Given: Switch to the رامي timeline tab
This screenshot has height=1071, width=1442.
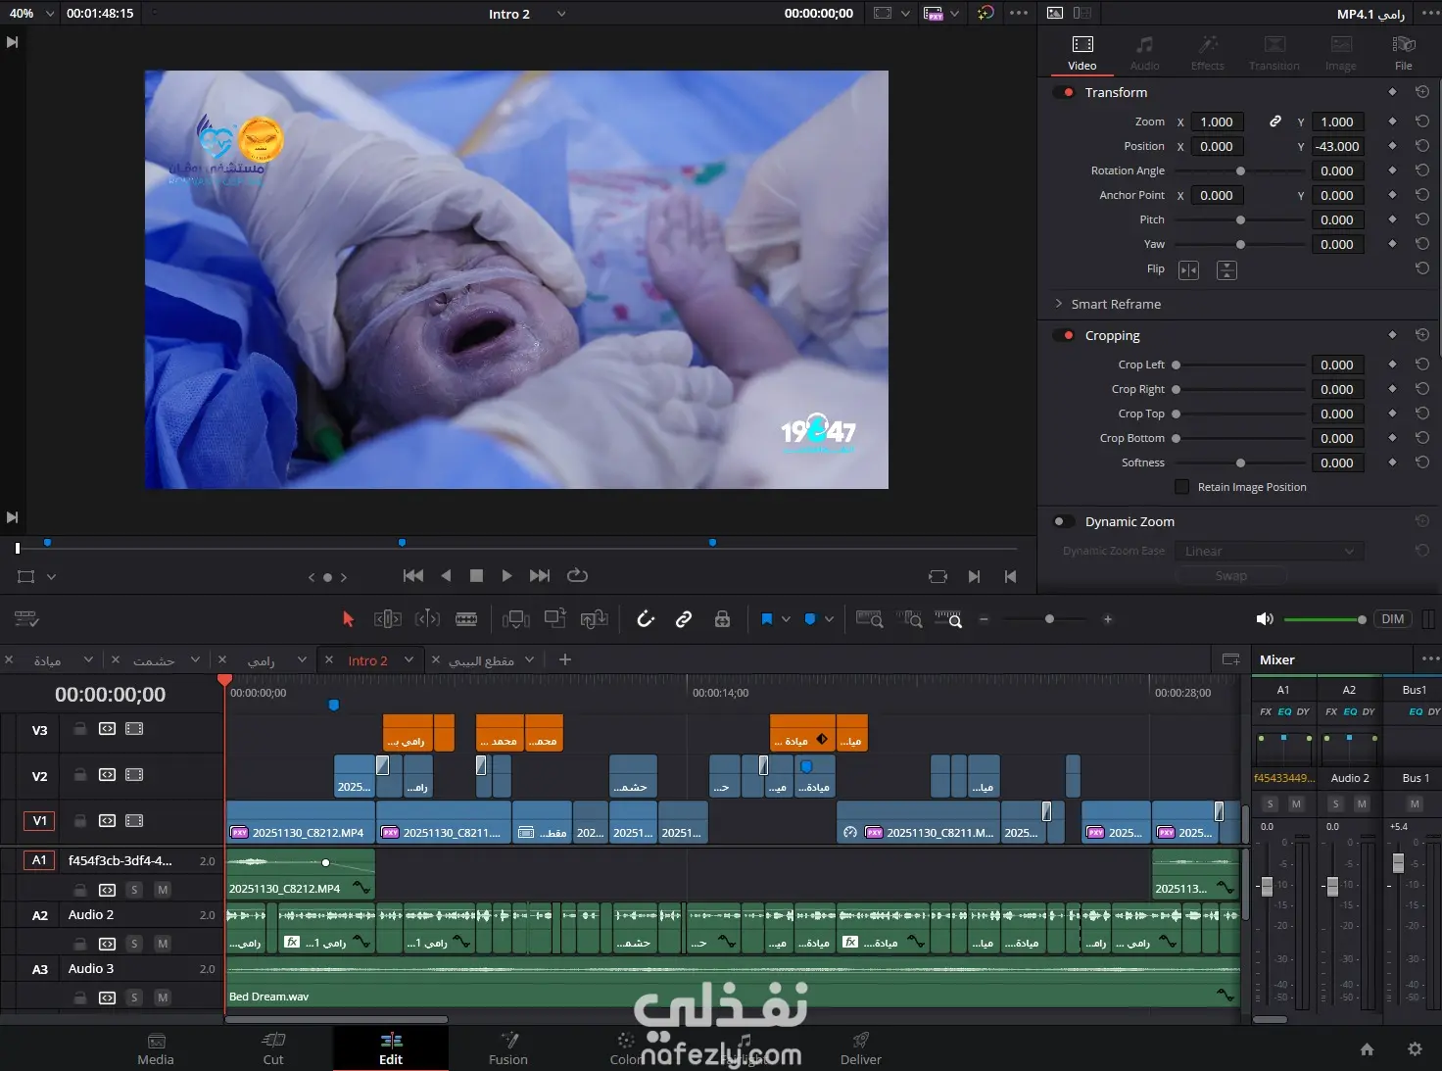Looking at the screenshot, I should pos(261,660).
